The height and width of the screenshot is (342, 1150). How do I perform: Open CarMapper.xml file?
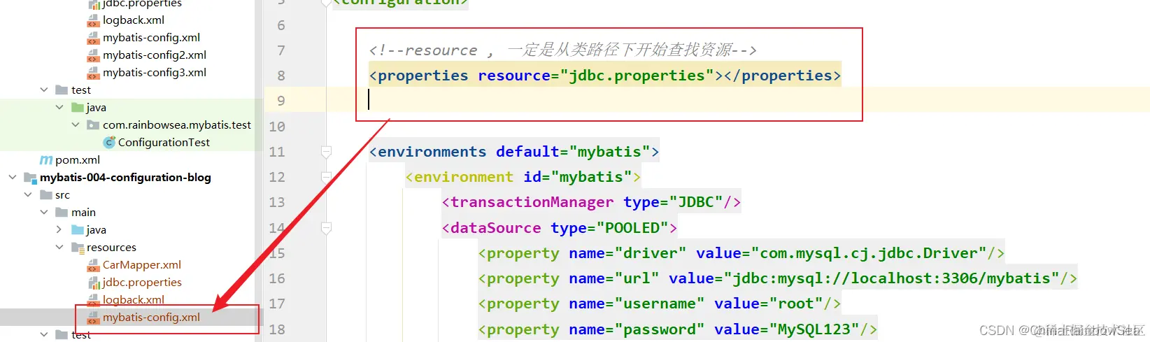(142, 265)
